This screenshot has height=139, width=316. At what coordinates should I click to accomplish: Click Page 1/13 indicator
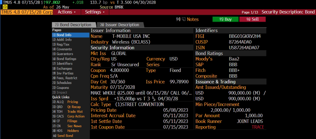click(x=250, y=12)
